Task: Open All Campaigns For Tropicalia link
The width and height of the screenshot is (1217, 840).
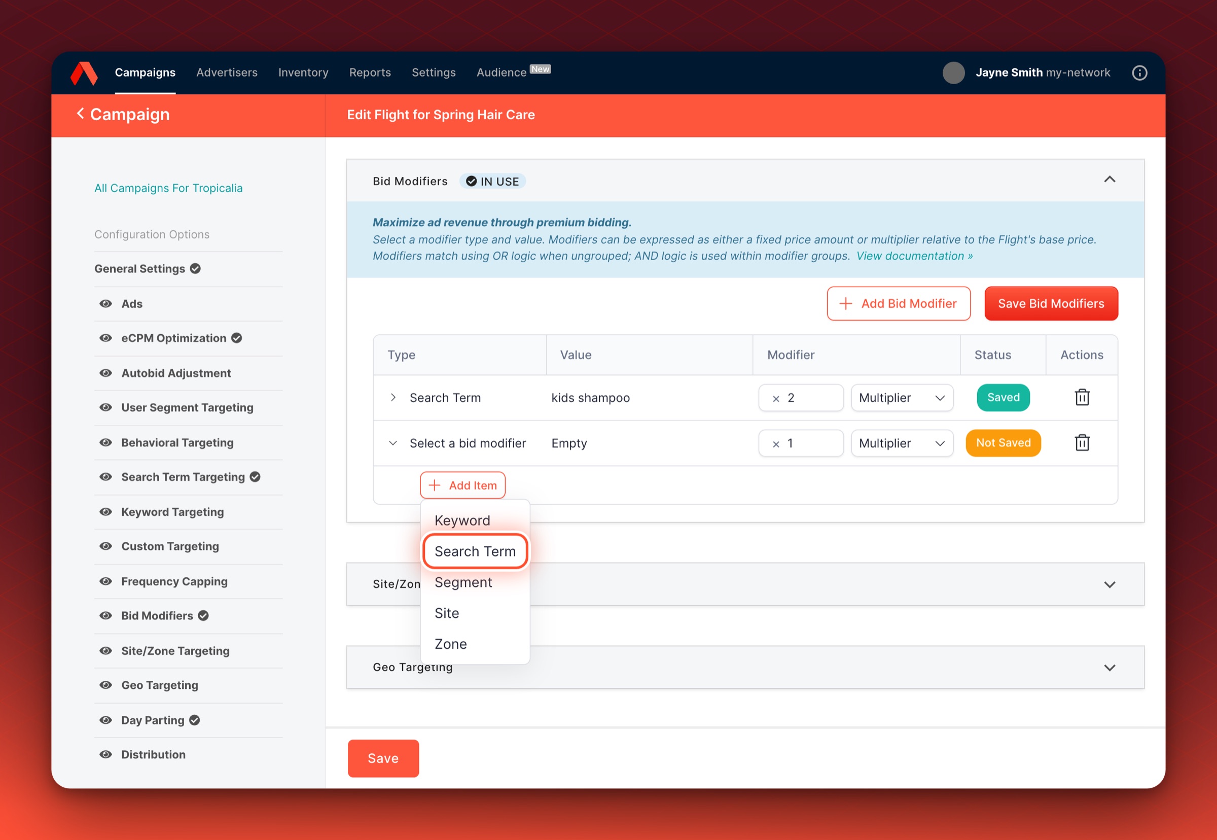Action: coord(168,188)
